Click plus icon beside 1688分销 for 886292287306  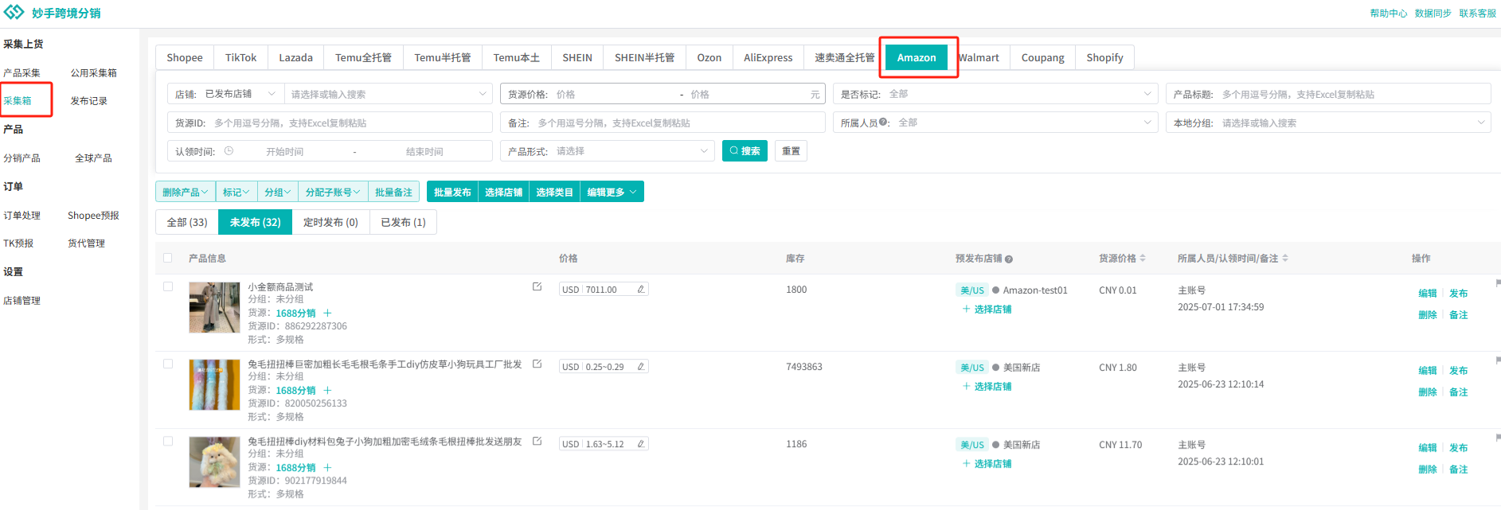pyautogui.click(x=327, y=313)
